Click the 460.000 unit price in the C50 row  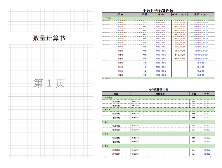(180, 51)
